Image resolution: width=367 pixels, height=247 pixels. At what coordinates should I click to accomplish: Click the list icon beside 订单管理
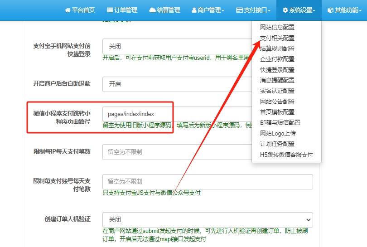110,10
